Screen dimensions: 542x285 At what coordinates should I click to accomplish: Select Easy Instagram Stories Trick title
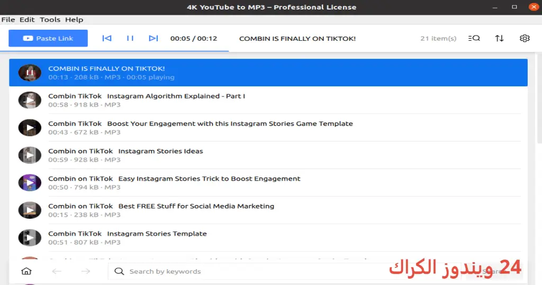click(174, 179)
